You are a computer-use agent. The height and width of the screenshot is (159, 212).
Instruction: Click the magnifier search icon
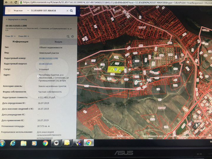(x=71, y=11)
